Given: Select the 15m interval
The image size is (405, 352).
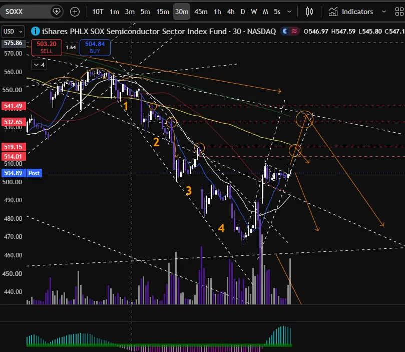Looking at the screenshot, I should 163,12.
